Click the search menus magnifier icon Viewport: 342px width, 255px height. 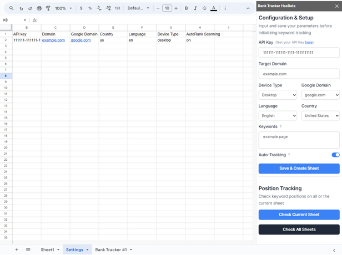pos(11,8)
